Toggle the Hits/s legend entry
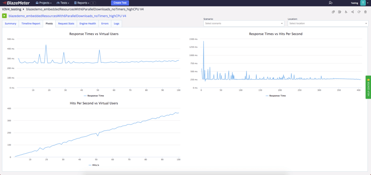The image size is (371, 175). [x=94, y=165]
